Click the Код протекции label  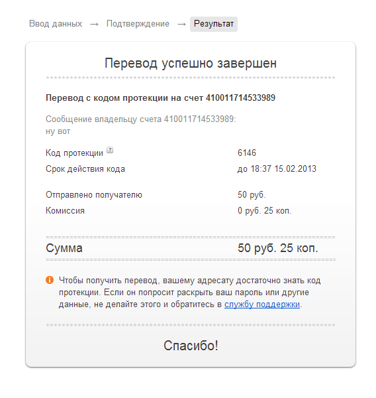74,153
